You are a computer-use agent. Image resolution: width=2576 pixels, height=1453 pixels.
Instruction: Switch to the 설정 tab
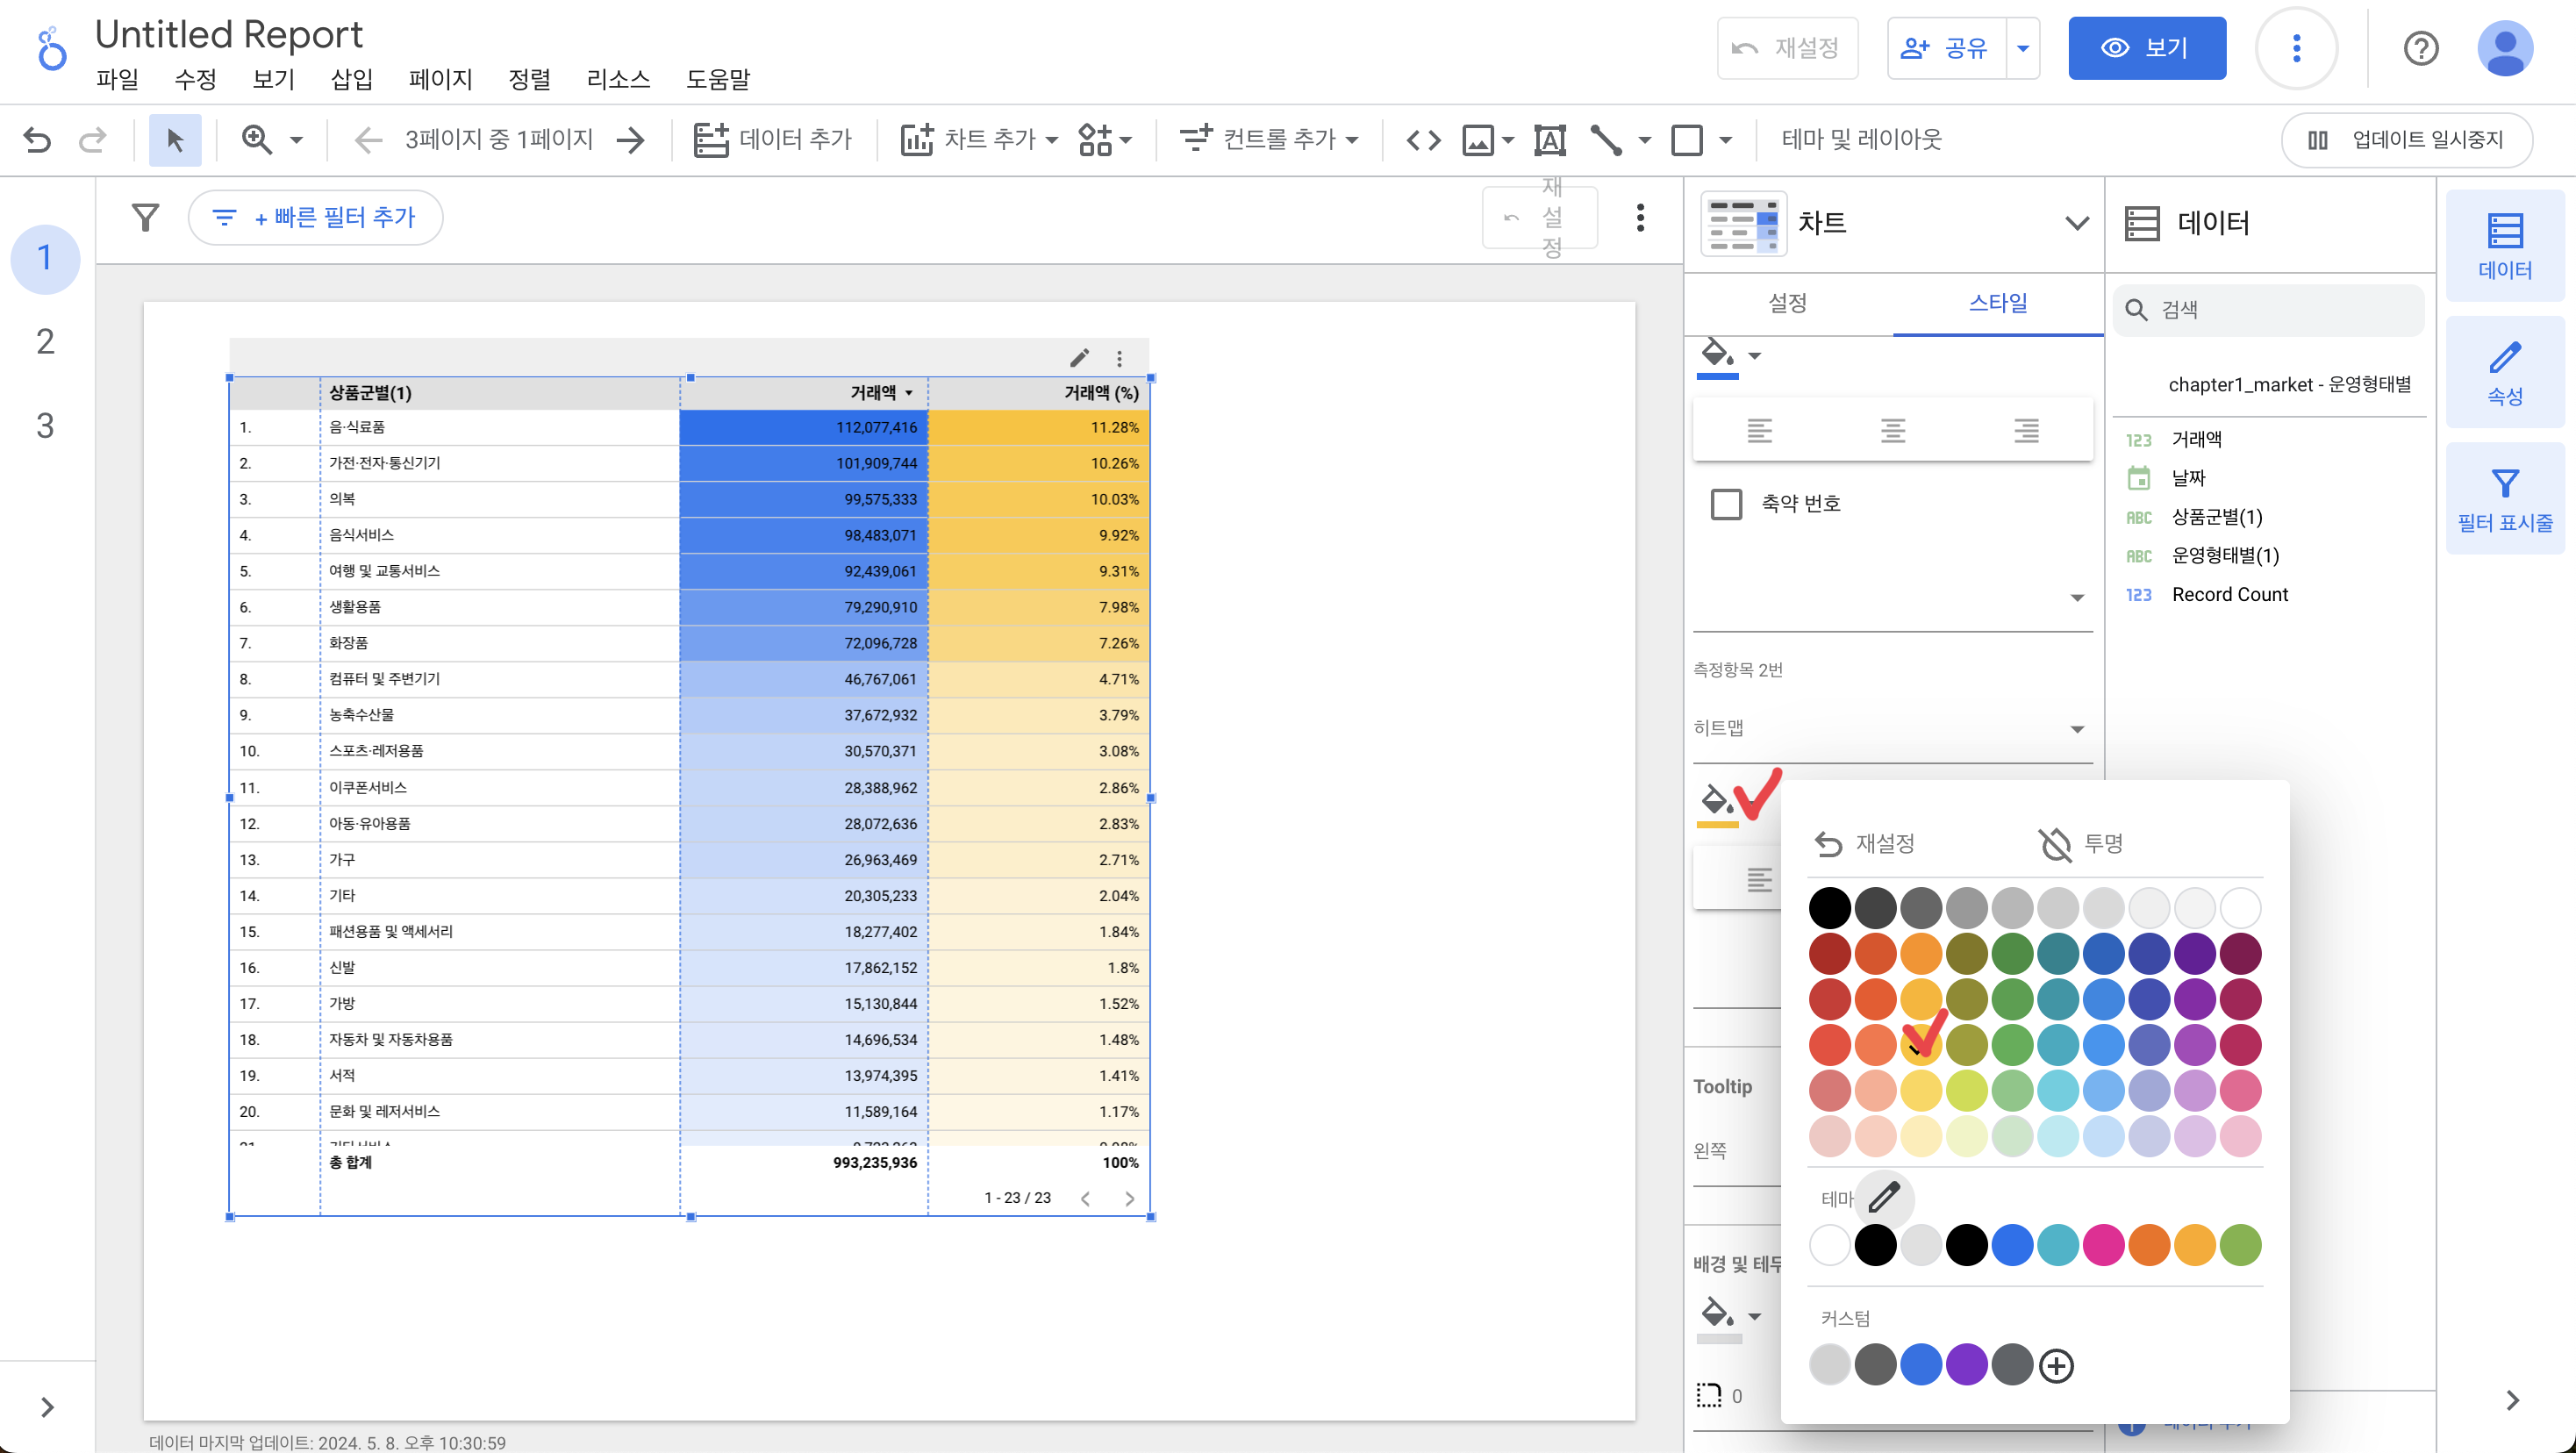[1787, 303]
